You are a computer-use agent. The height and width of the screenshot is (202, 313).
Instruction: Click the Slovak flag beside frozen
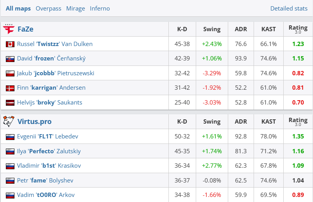[x=10, y=59]
